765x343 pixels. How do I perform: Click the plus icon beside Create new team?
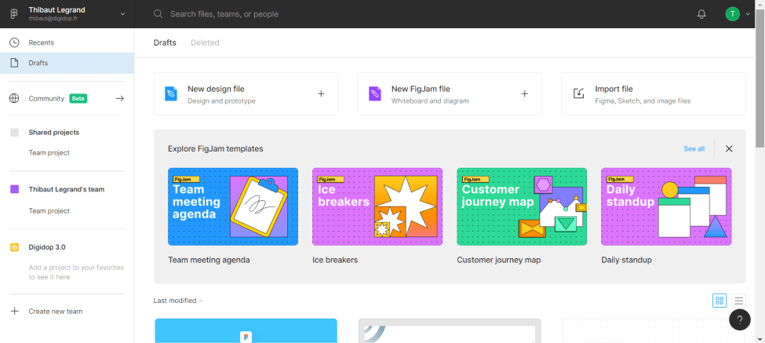[15, 312]
